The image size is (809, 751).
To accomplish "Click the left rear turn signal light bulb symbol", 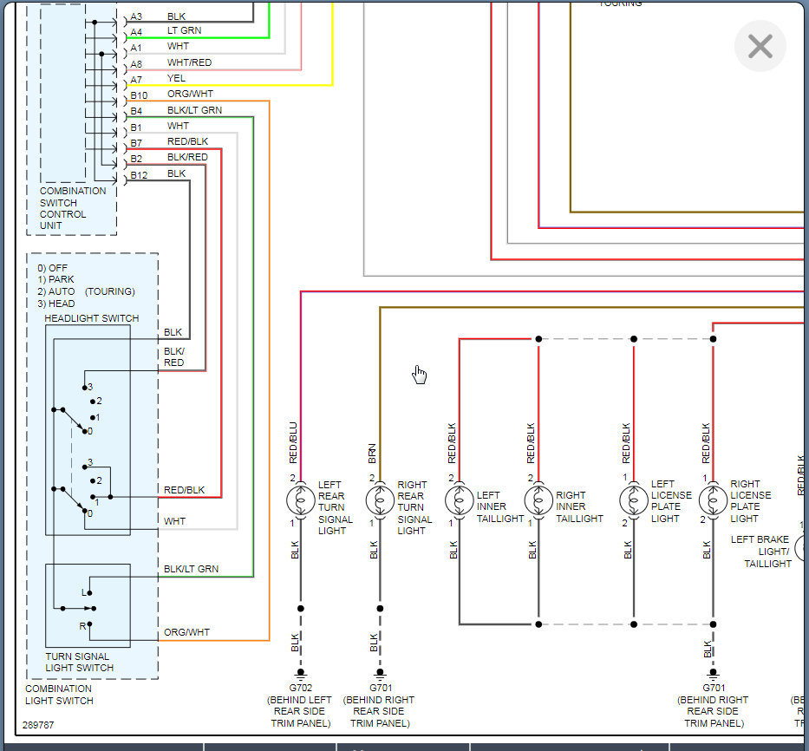I will [x=300, y=500].
